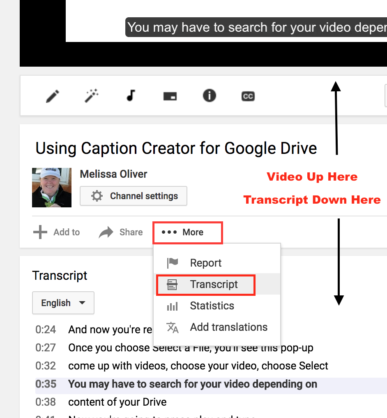The width and height of the screenshot is (387, 418).
Task: Open the pencil Edit video info tool
Action: pos(53,96)
